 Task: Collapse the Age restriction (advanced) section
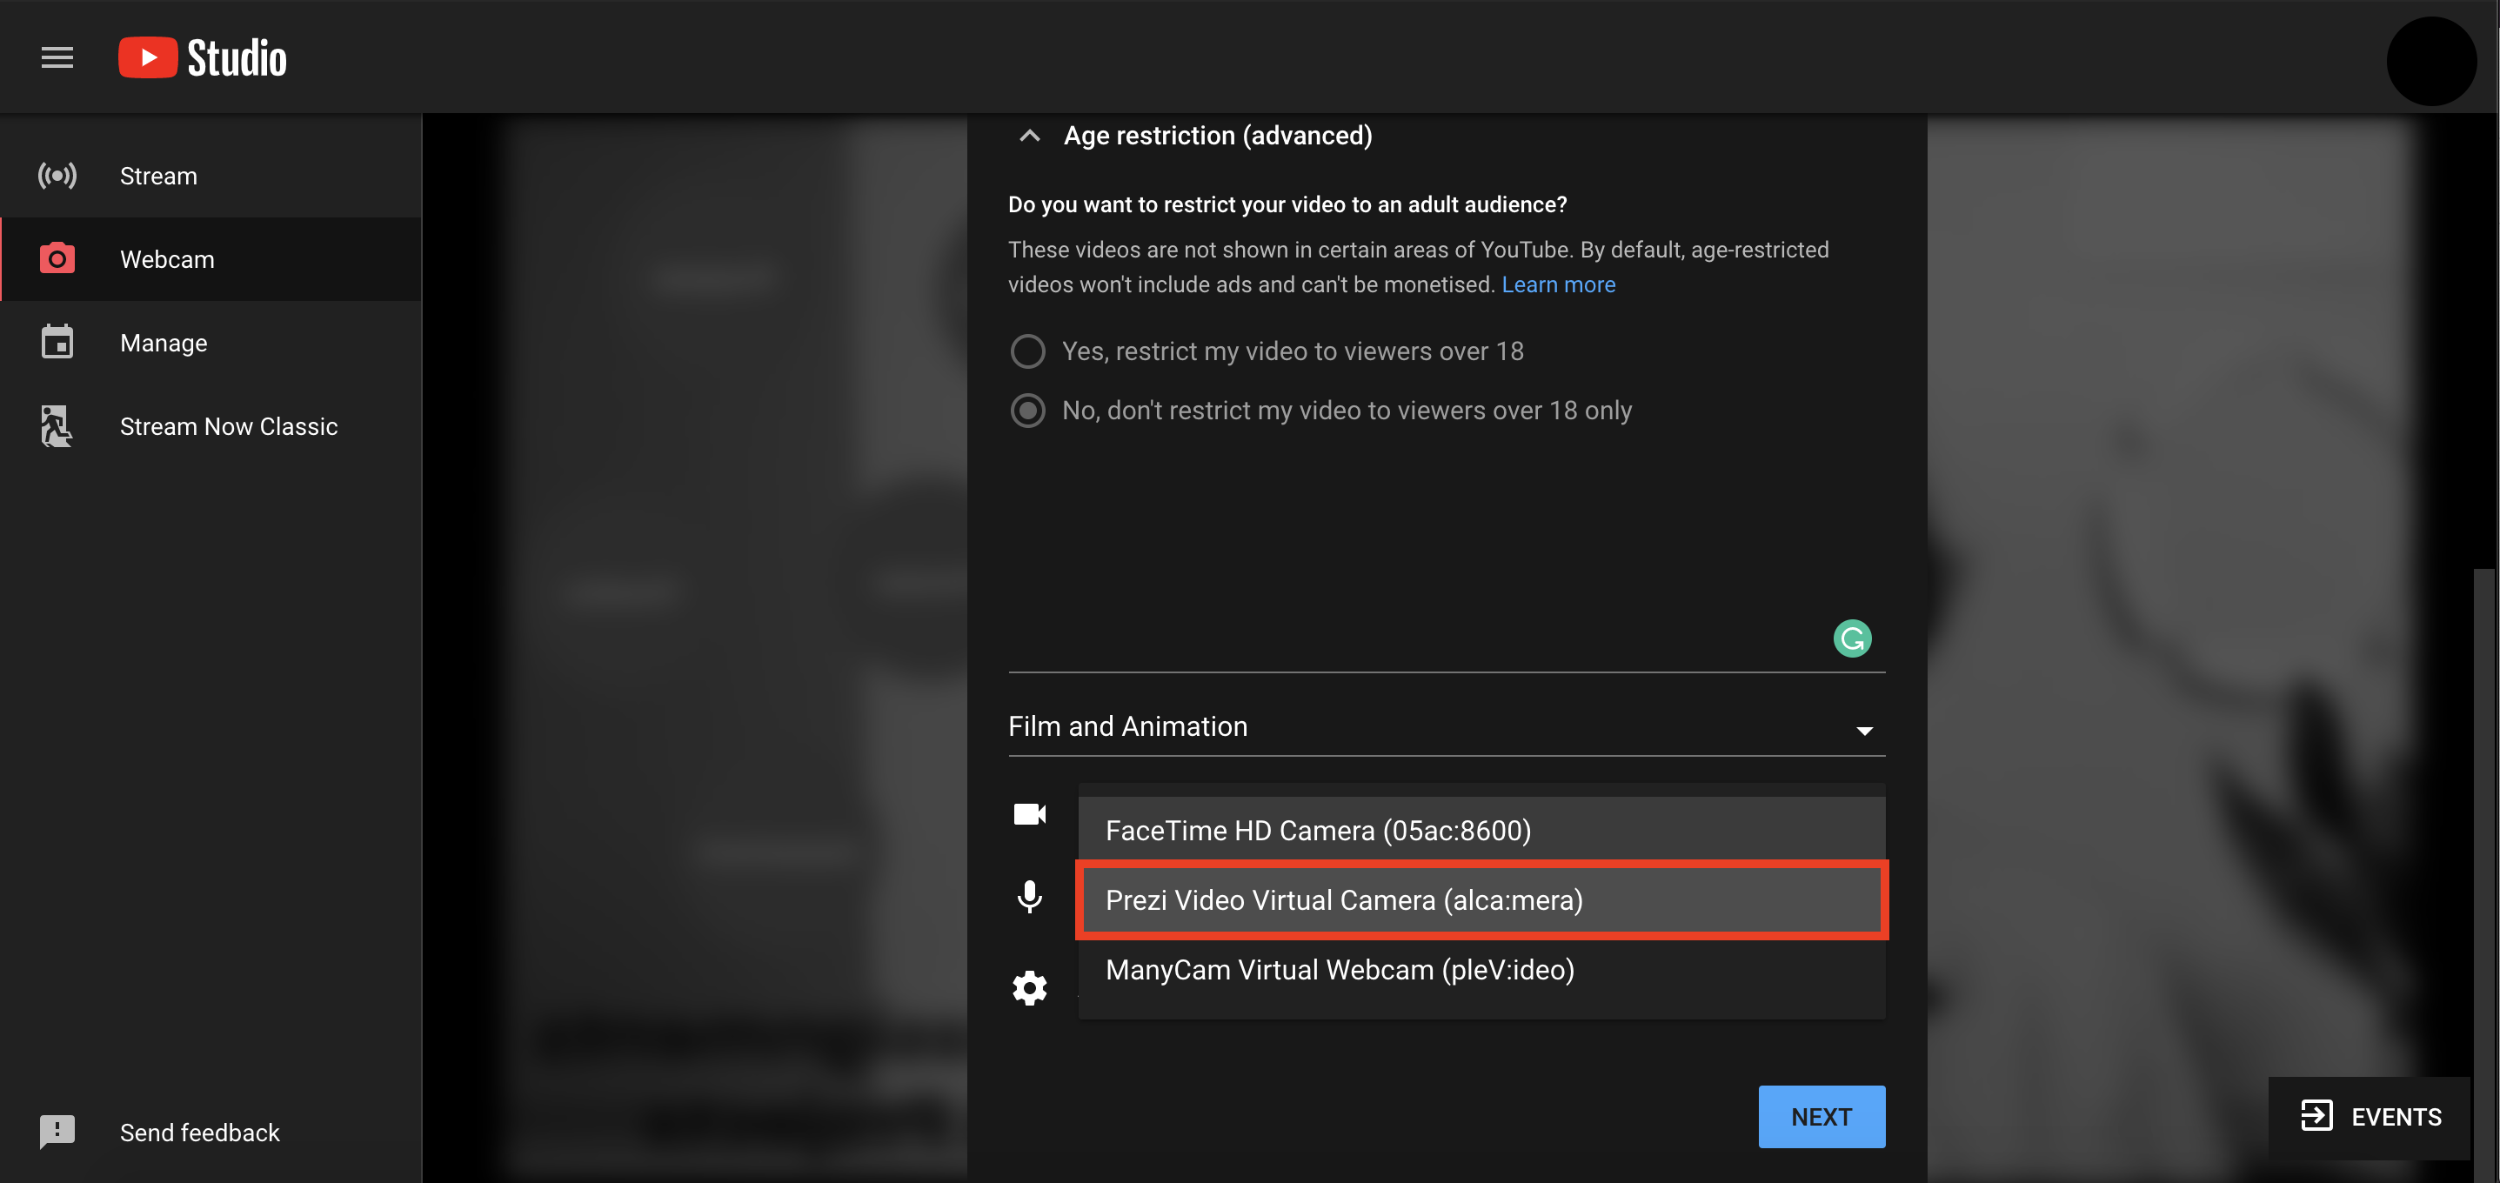1030,136
